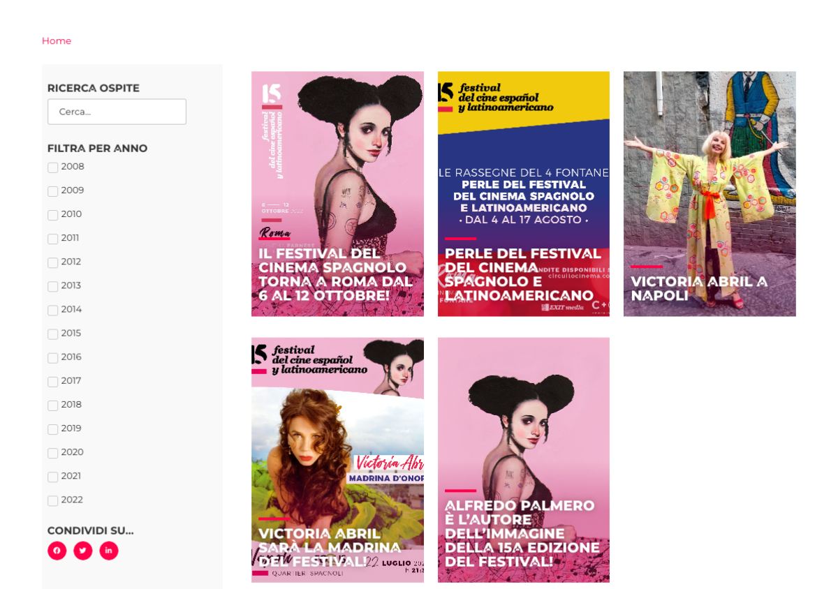Toggle the 2015 year filter
838x589 pixels.
53,334
